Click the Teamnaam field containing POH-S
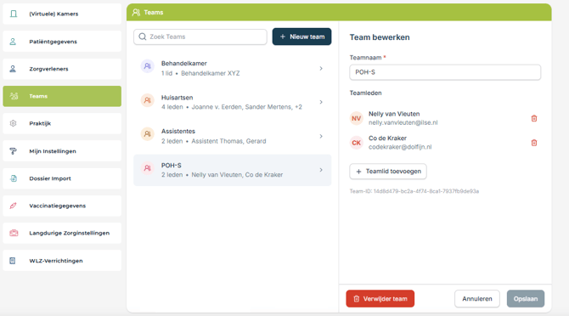 pos(445,72)
